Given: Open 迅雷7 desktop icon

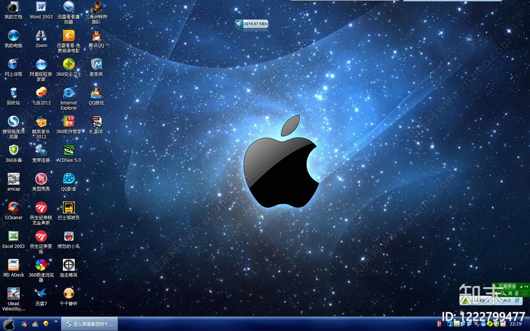Looking at the screenshot, I should (x=41, y=297).
